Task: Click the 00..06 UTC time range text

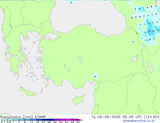Action: [x=132, y=117]
